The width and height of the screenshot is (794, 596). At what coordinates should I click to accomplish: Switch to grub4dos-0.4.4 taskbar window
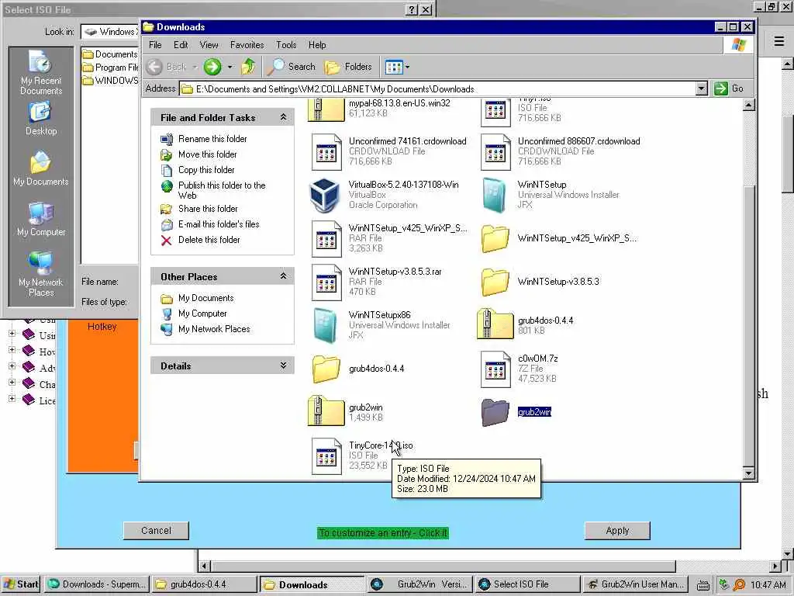pyautogui.click(x=204, y=584)
